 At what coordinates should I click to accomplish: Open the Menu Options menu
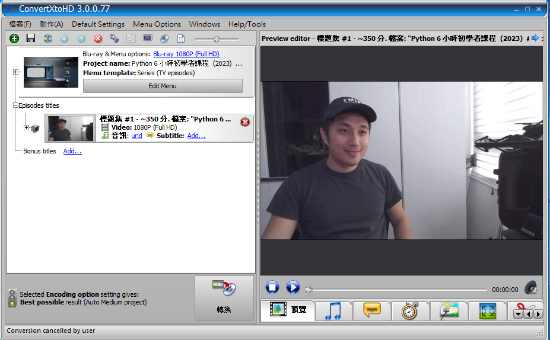[157, 24]
